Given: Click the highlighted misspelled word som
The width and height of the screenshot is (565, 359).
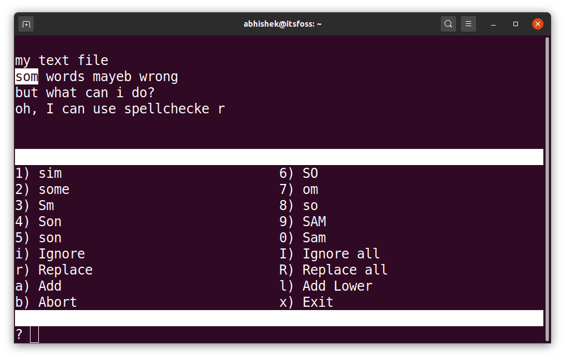Looking at the screenshot, I should [x=27, y=76].
